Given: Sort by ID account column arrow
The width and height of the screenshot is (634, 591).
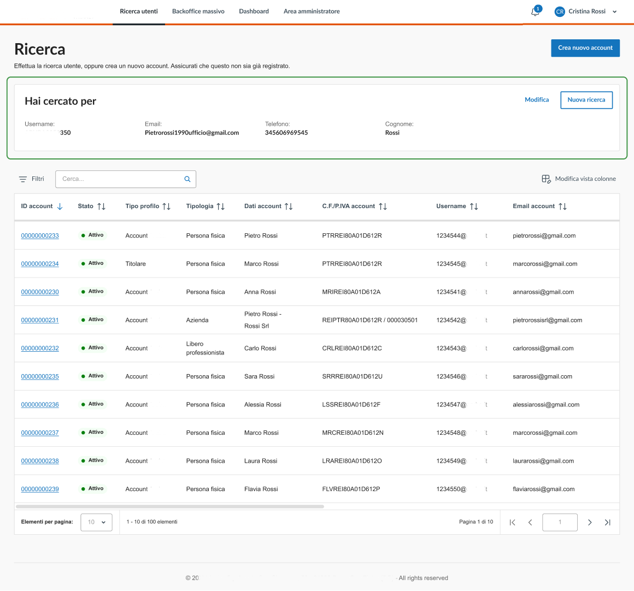Looking at the screenshot, I should [x=60, y=206].
